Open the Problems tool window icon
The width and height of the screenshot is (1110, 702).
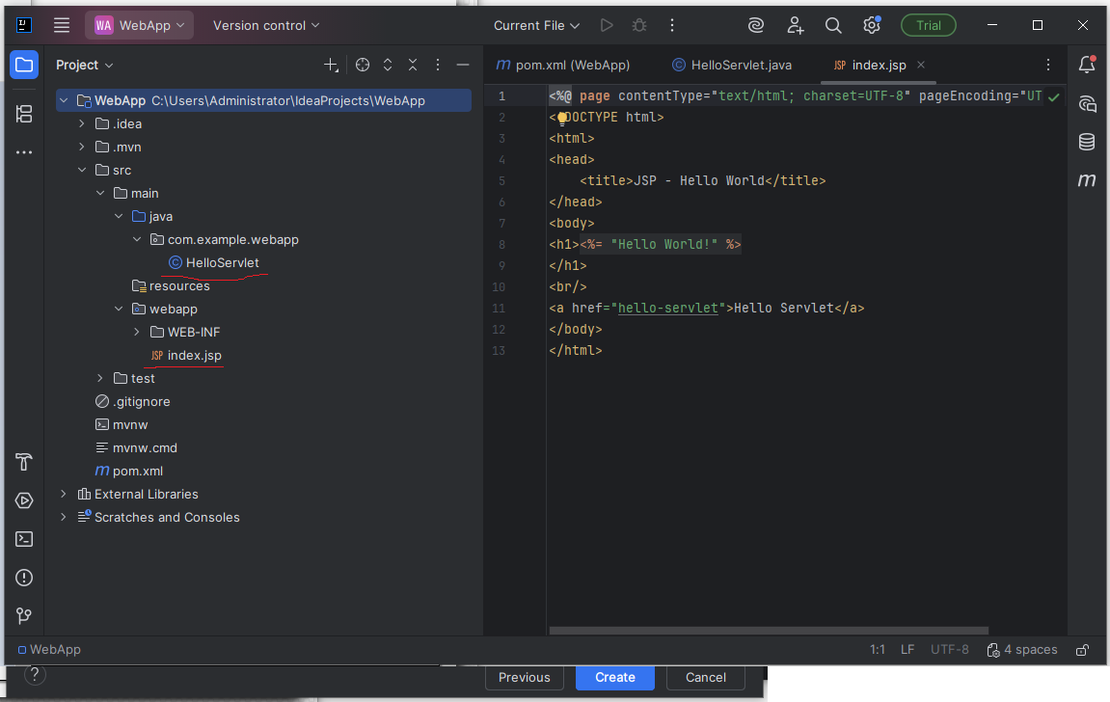point(24,578)
